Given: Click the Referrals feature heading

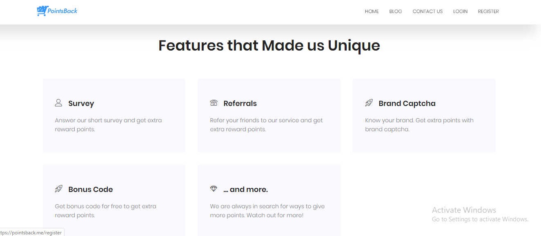Looking at the screenshot, I should [240, 104].
